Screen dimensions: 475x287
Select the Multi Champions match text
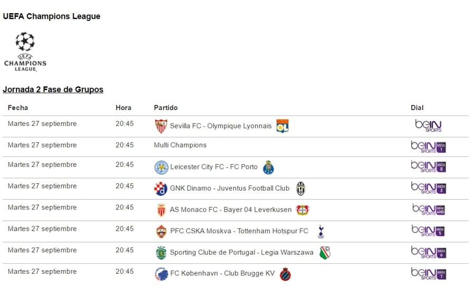tap(180, 145)
